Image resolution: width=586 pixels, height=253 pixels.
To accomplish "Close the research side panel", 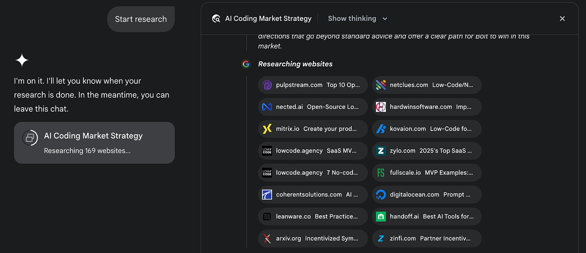I will click(562, 18).
